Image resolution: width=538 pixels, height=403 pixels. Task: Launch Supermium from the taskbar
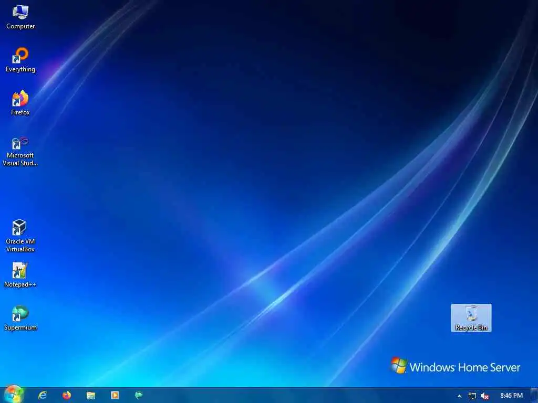(139, 396)
